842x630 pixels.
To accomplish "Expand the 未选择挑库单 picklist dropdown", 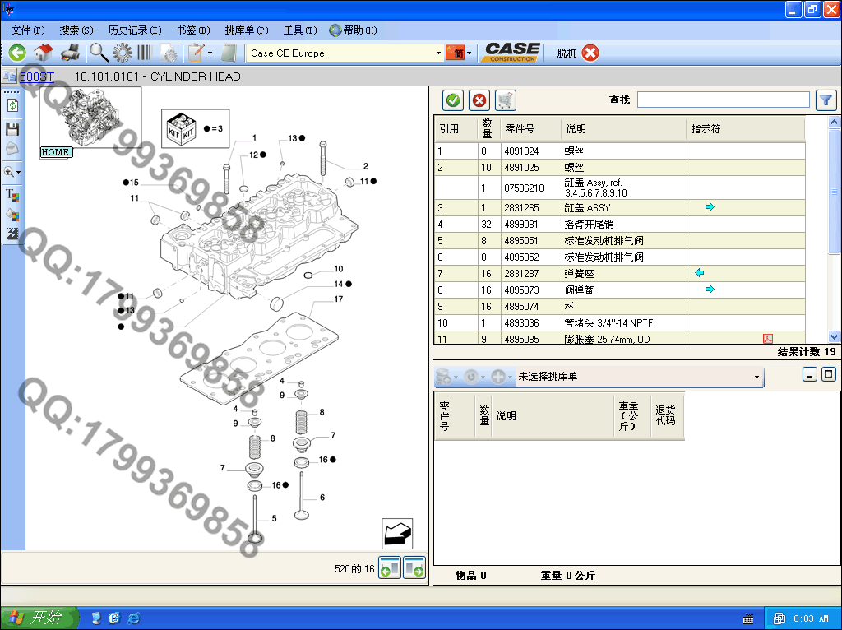I will pyautogui.click(x=756, y=377).
